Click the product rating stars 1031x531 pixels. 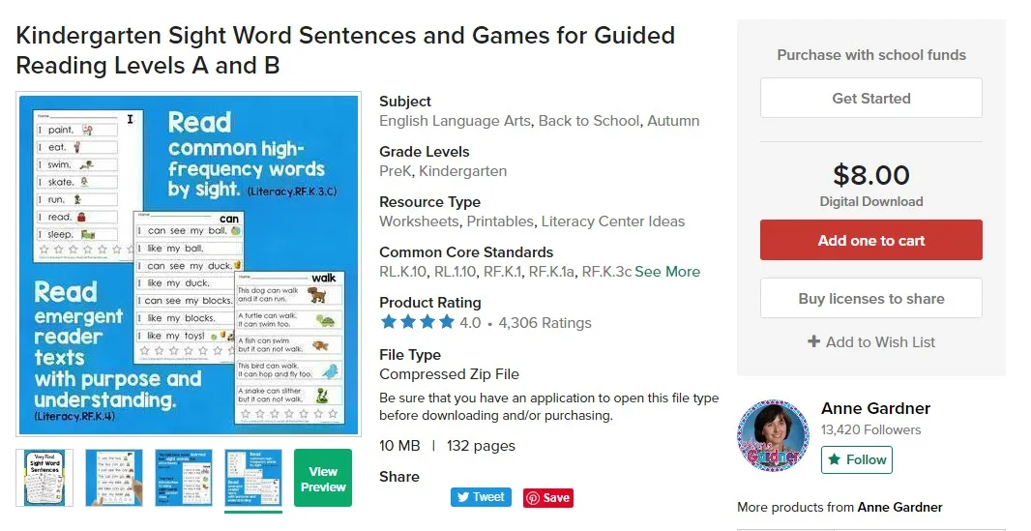tap(417, 322)
